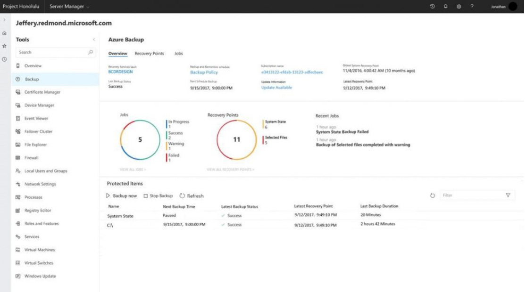
Task: Open the Roles and Features icon
Action: tap(18, 223)
